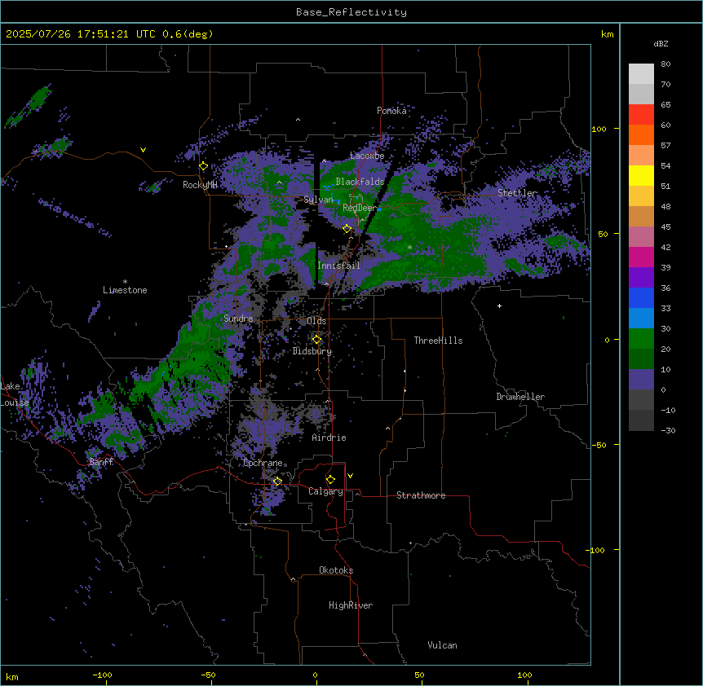Select the Didsbury town label
703x686 pixels.
[x=312, y=351]
